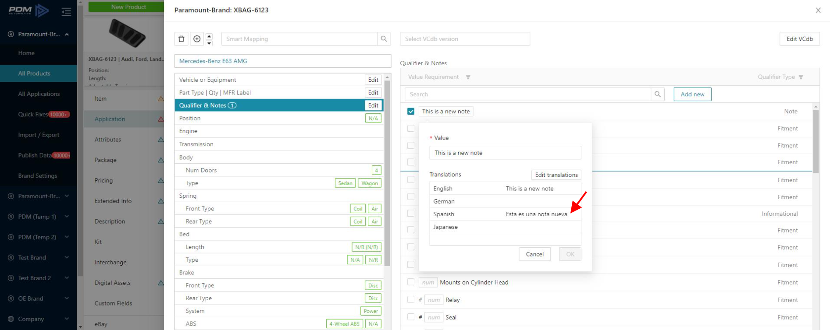Click the Company globe icon
Image resolution: width=830 pixels, height=330 pixels.
(11, 319)
